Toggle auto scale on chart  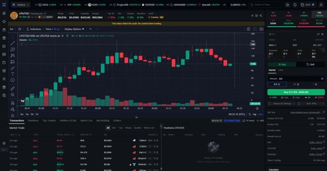tap(261, 114)
